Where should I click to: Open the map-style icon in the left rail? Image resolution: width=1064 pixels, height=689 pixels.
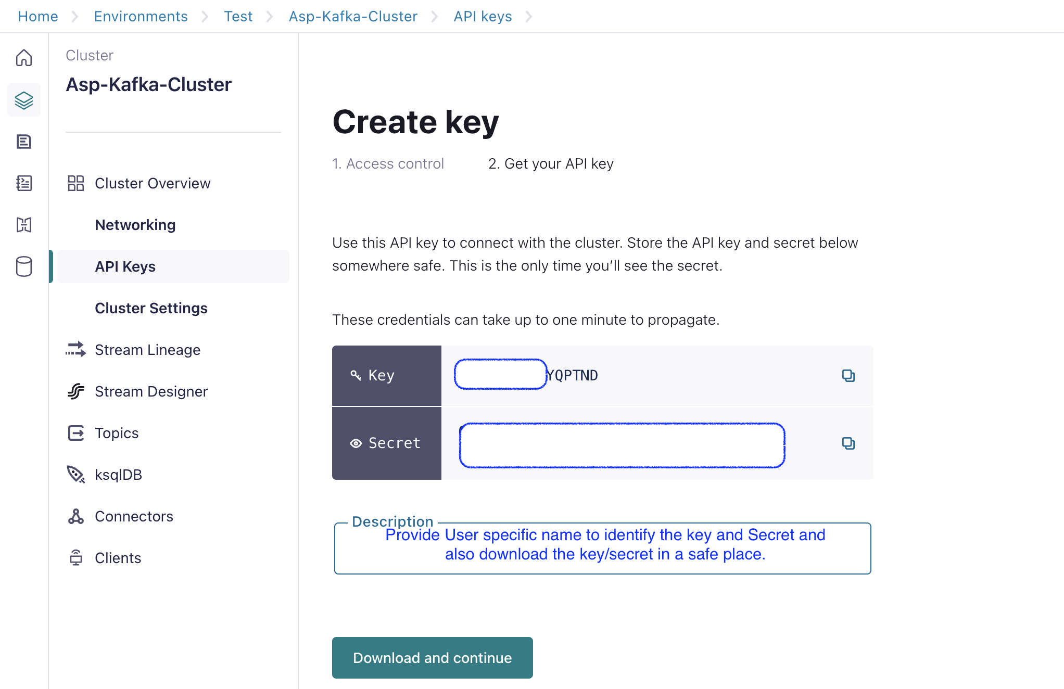[24, 225]
